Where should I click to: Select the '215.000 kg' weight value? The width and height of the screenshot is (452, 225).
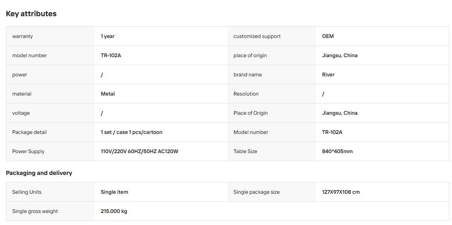(x=114, y=211)
